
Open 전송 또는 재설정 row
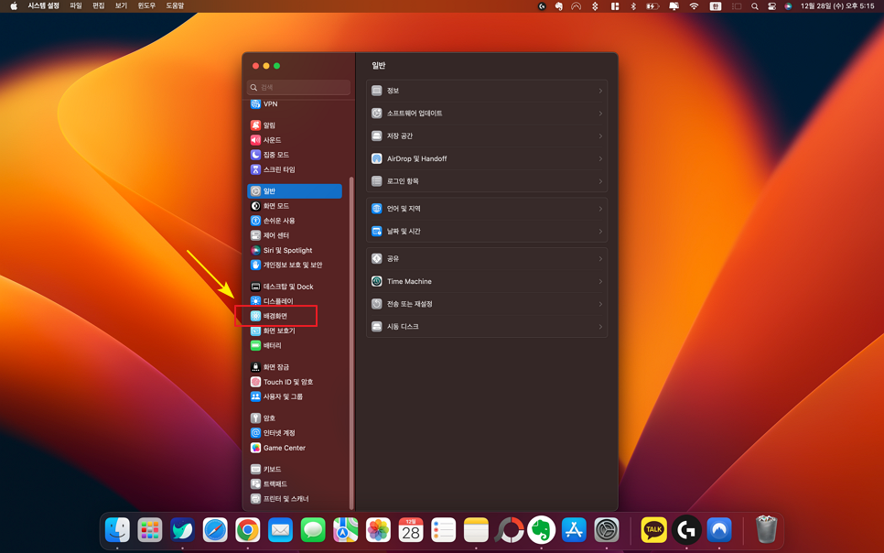tap(487, 304)
